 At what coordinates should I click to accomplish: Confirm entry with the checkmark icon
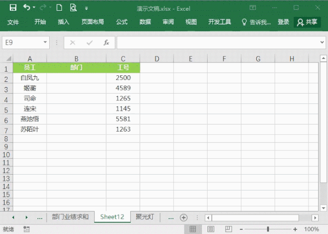coord(90,42)
